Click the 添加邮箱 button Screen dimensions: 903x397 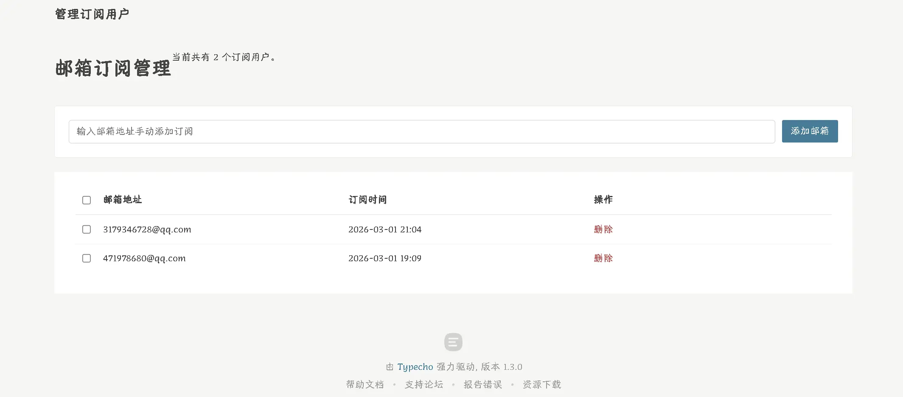810,131
